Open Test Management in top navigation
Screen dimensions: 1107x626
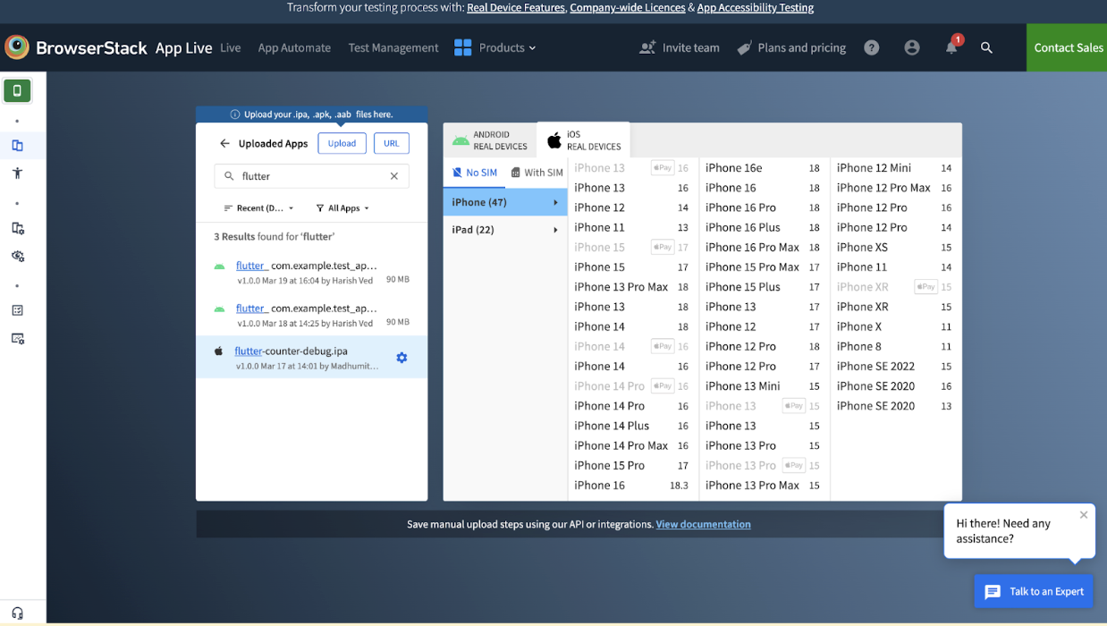click(x=393, y=47)
